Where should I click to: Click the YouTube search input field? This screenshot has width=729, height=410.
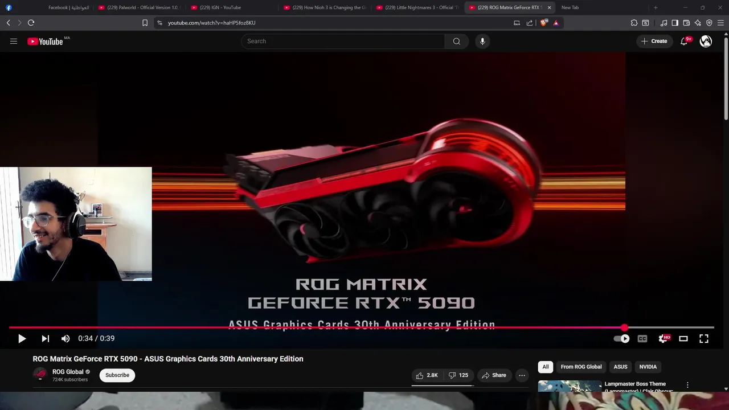click(343, 41)
